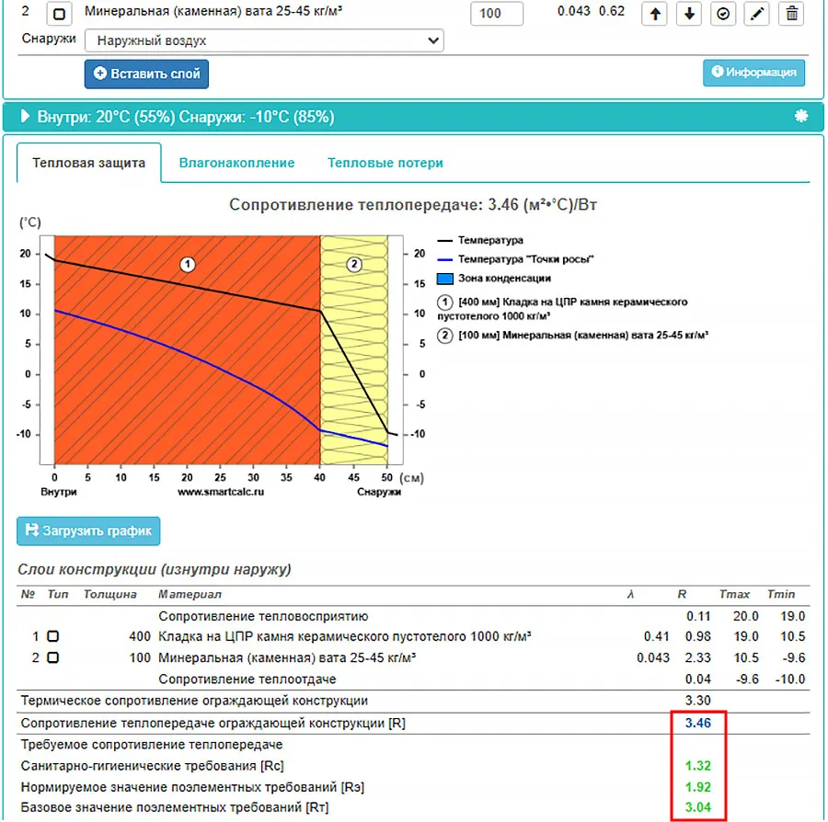Move mineral wool layer down
828x822 pixels.
click(x=688, y=13)
